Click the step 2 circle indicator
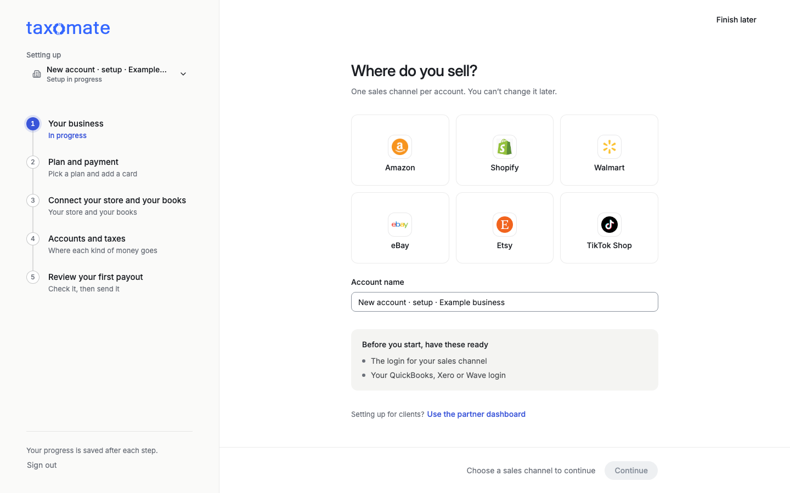 (x=33, y=162)
